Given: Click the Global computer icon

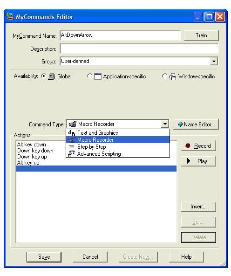Looking at the screenshot, I should [52, 76].
